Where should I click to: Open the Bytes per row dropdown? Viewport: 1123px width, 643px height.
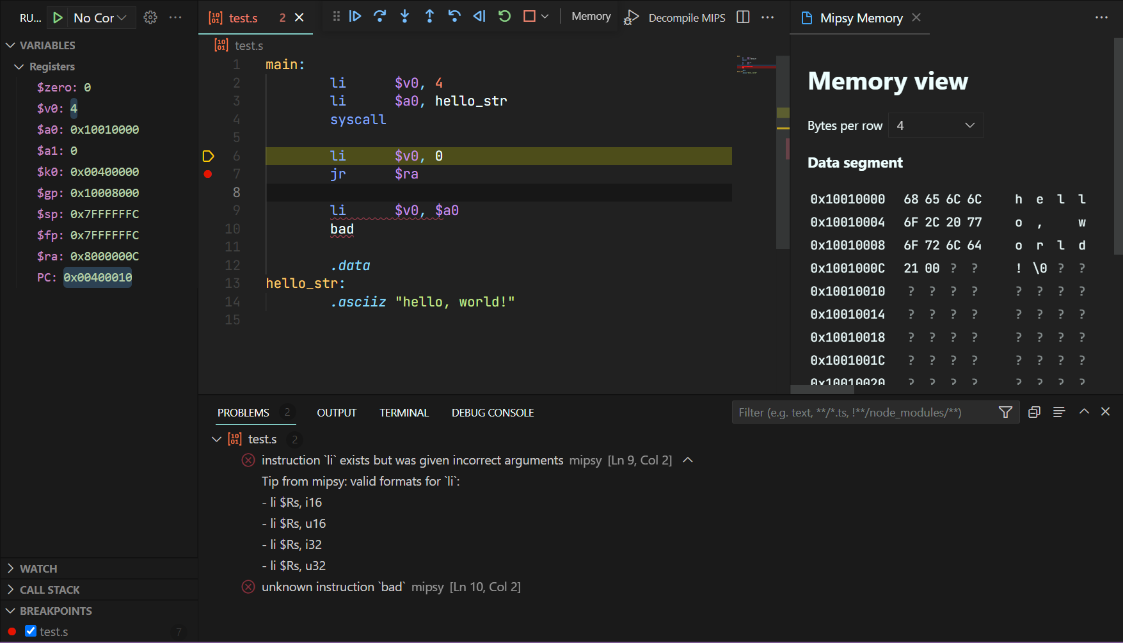click(x=936, y=125)
